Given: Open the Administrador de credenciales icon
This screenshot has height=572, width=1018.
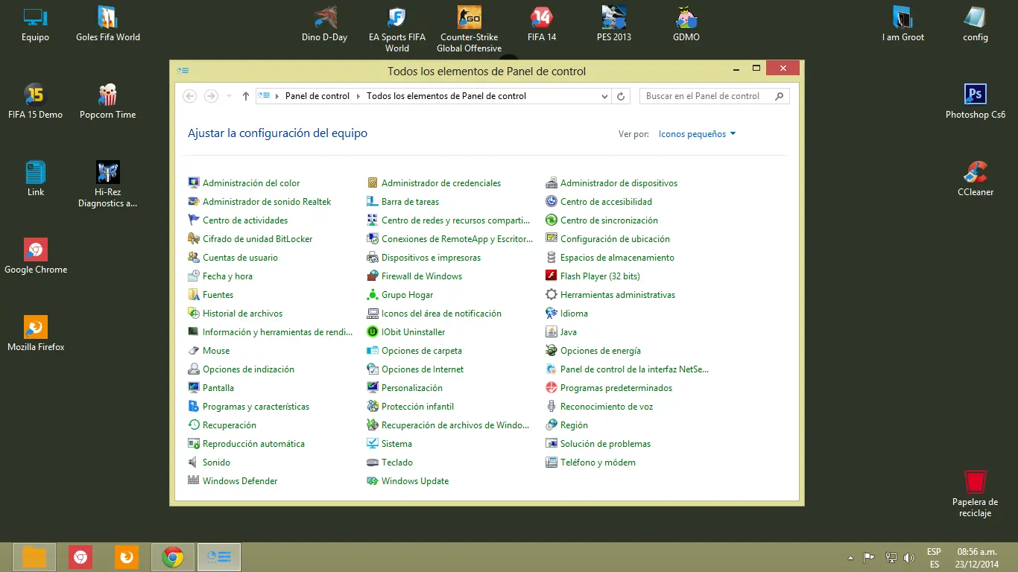Looking at the screenshot, I should coord(373,183).
